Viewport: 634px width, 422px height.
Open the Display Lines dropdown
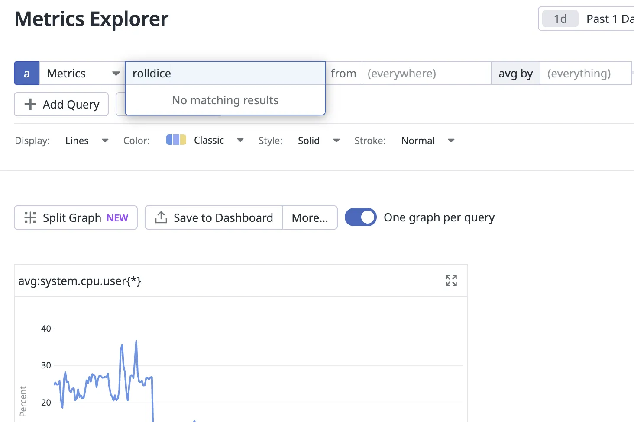pos(87,141)
